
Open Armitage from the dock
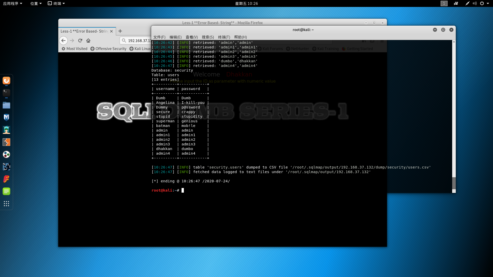point(6,130)
